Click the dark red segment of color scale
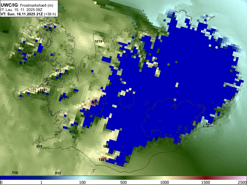The height and width of the screenshot is (185, 247). click(206, 178)
